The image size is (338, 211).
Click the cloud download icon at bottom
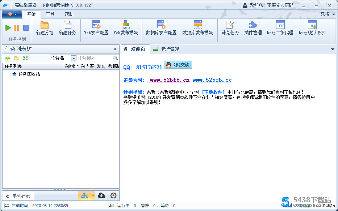tap(102, 195)
